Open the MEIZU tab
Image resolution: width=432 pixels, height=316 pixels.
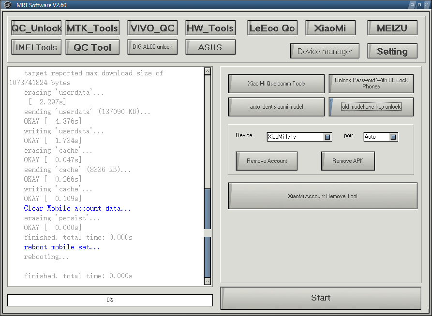click(392, 28)
